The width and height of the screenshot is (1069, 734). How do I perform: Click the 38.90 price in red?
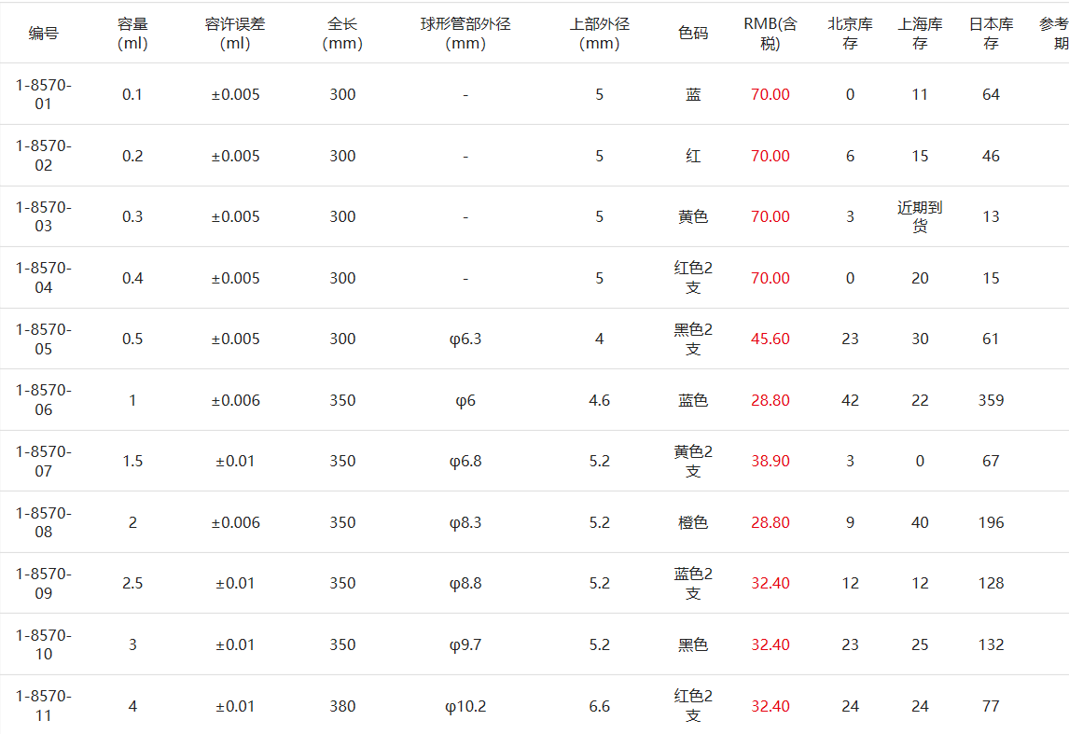771,461
